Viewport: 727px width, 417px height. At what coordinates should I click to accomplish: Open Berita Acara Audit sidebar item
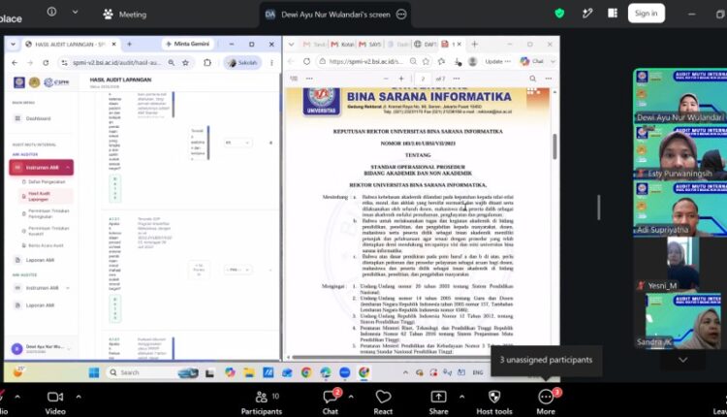pos(46,245)
